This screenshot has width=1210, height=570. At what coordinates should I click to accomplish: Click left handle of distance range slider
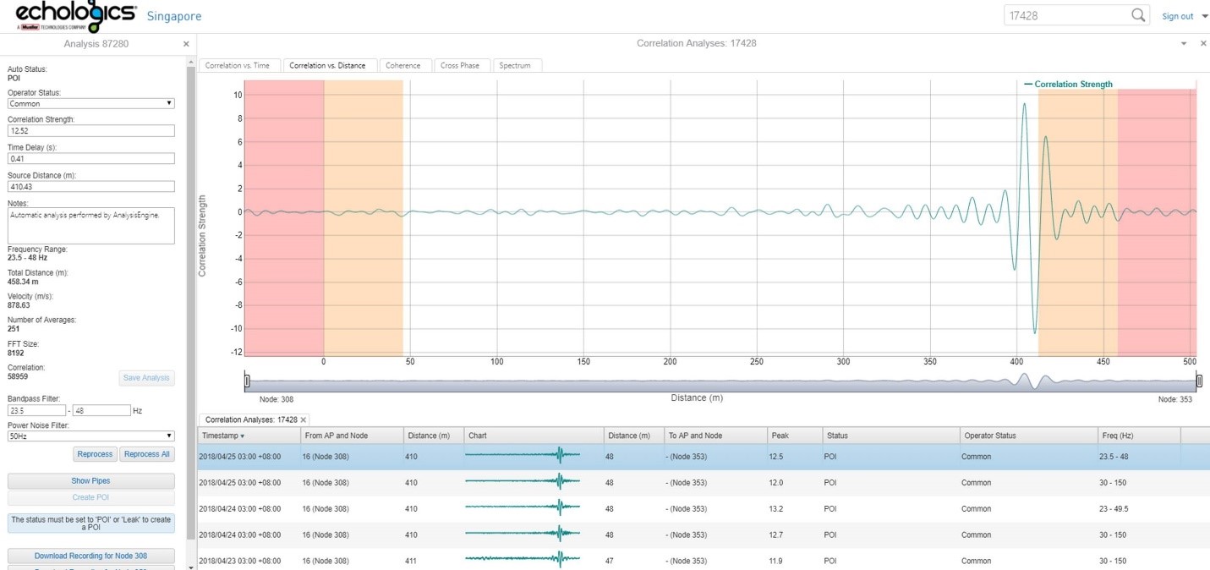247,381
